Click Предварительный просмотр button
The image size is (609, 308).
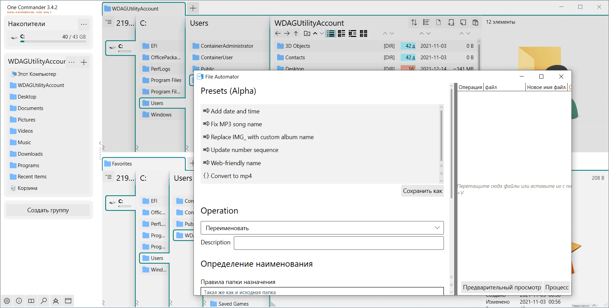pyautogui.click(x=502, y=287)
